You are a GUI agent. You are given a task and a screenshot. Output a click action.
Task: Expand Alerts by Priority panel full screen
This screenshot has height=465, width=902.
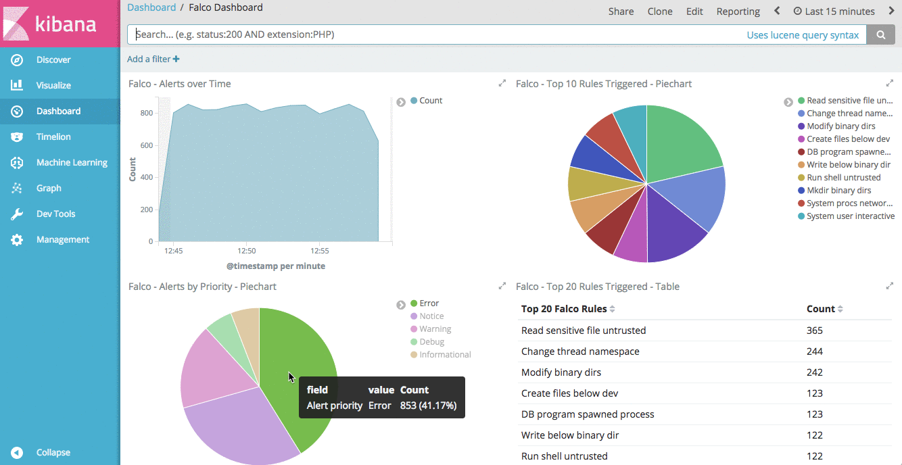pyautogui.click(x=502, y=286)
